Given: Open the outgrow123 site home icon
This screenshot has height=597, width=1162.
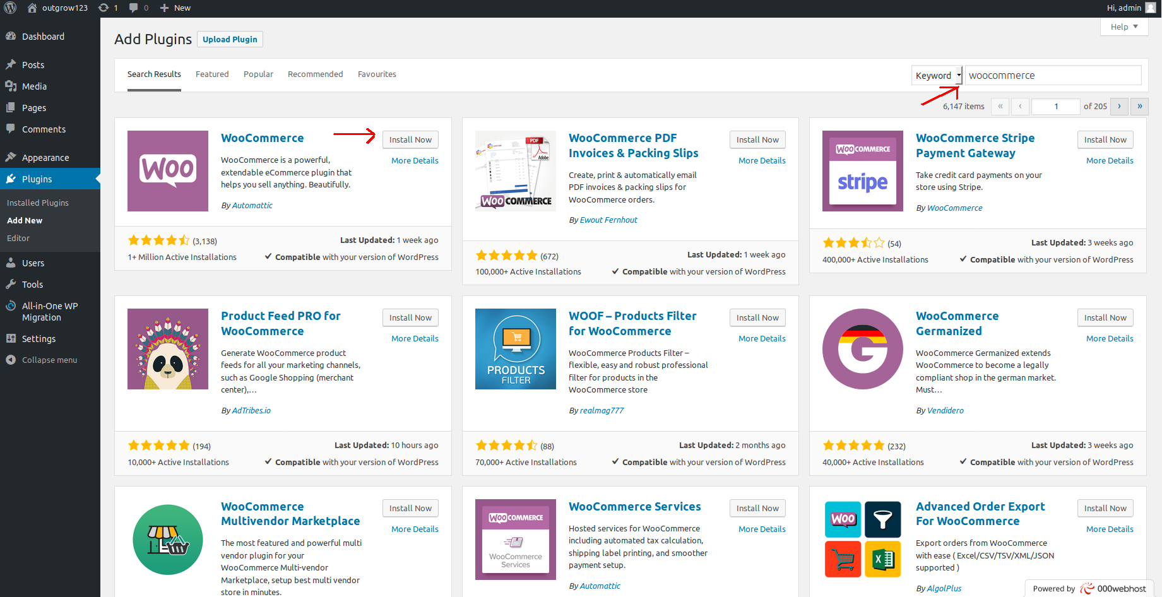Looking at the screenshot, I should pyautogui.click(x=32, y=8).
